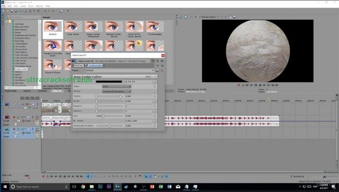
Task: Open Chrome from the taskbar
Action: [x=83, y=187]
